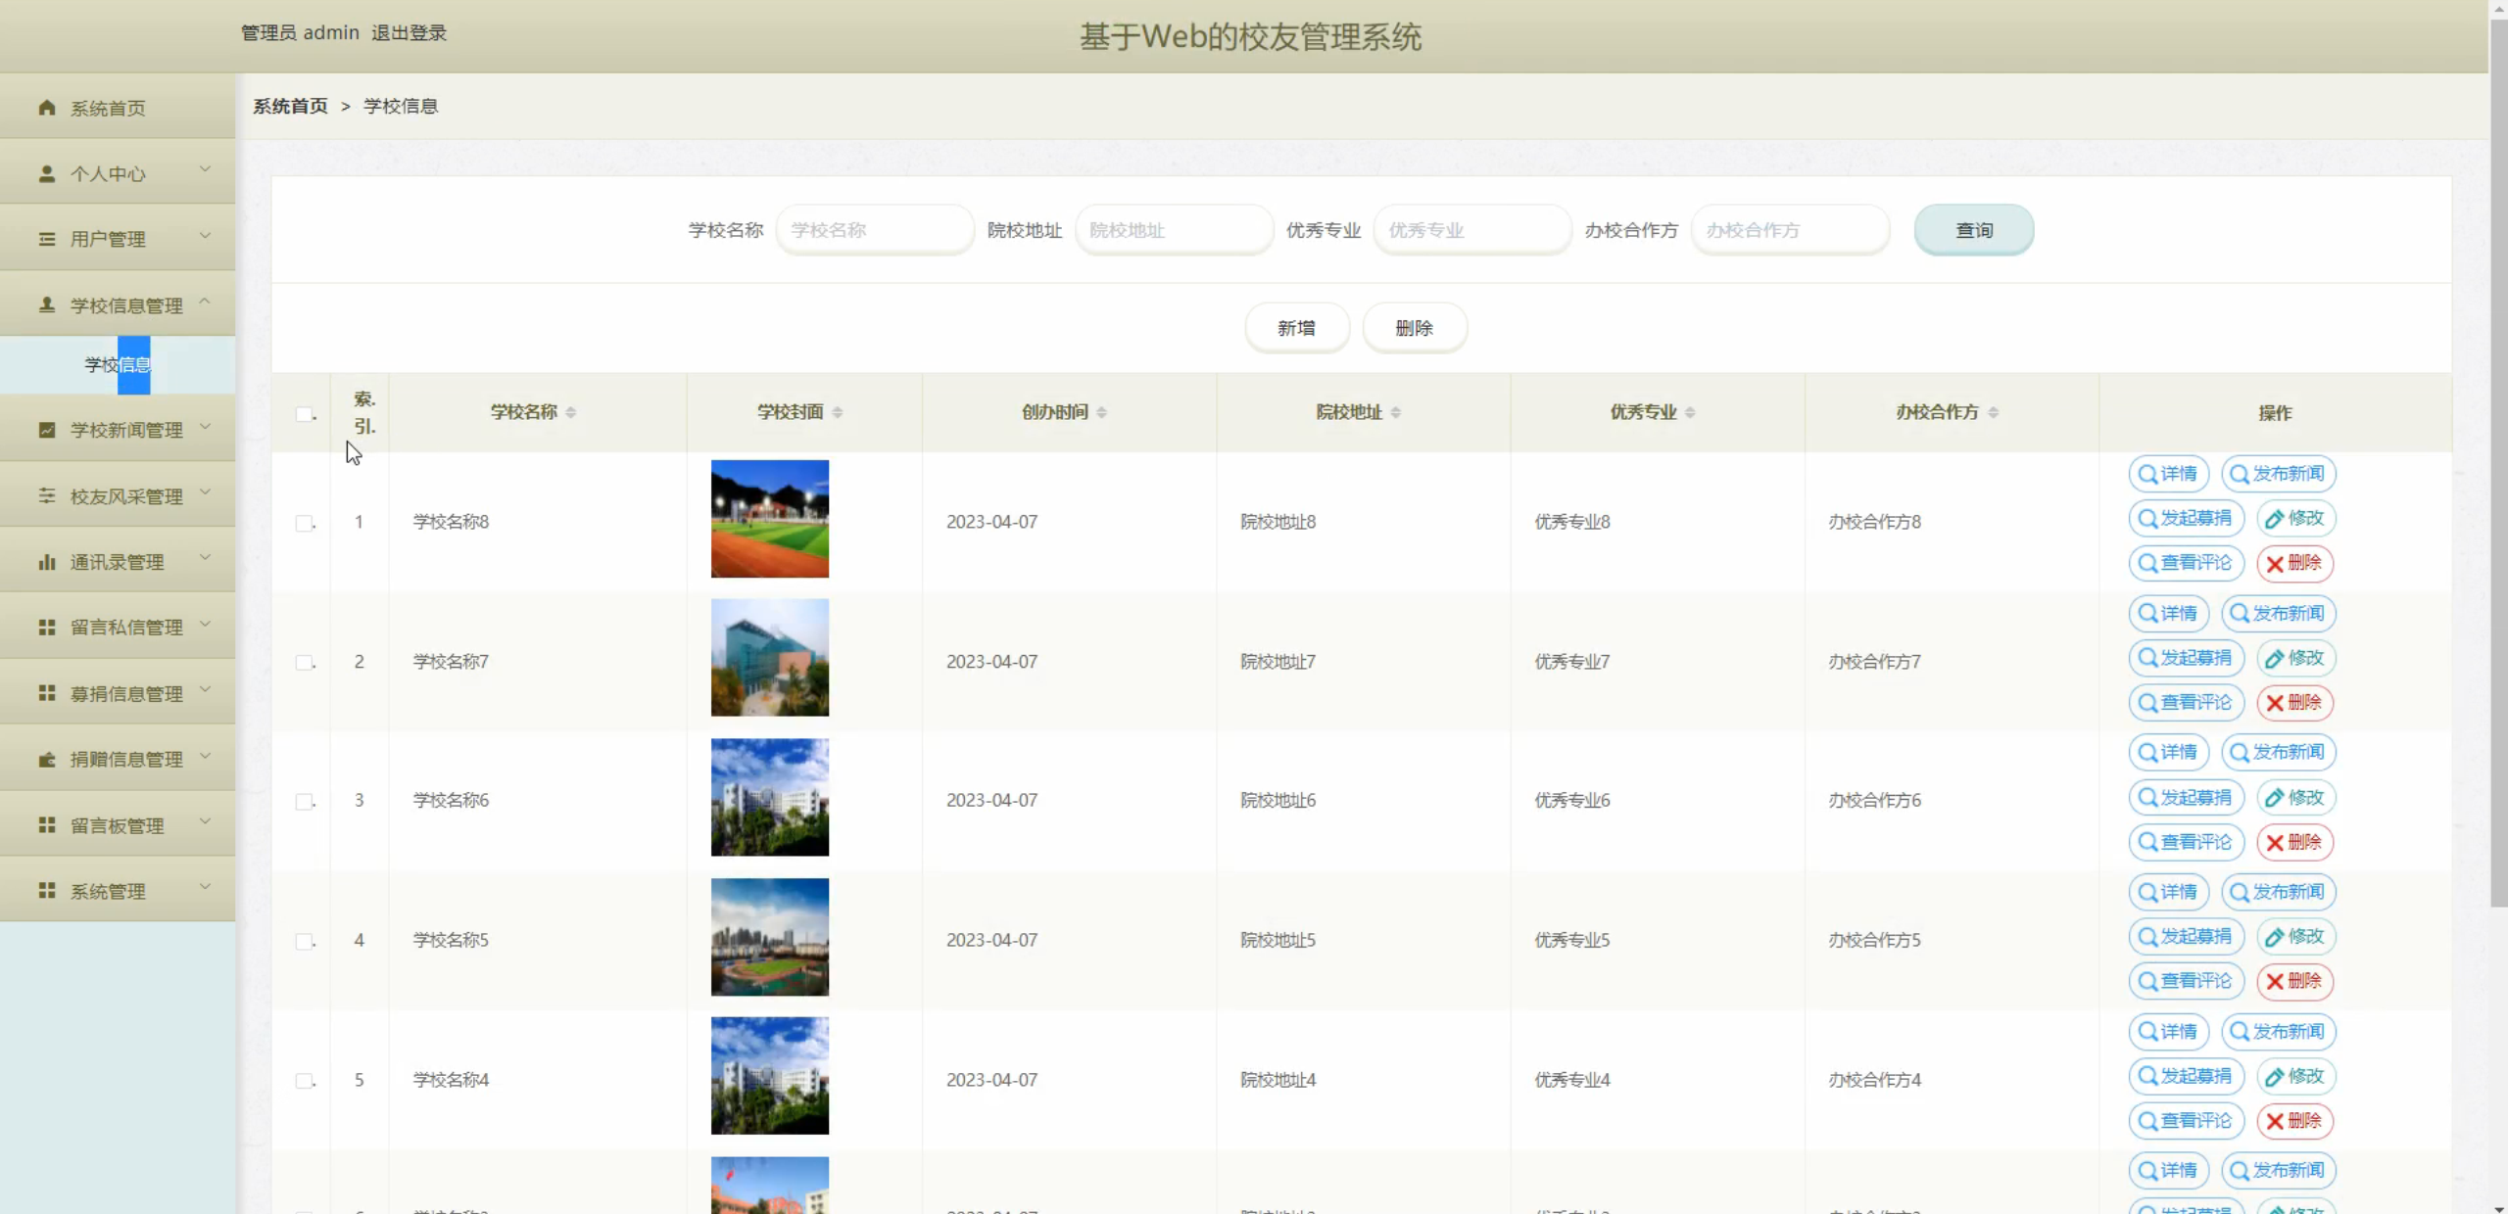Open the 学校信息 submenu item
The height and width of the screenshot is (1214, 2508).
tap(118, 365)
